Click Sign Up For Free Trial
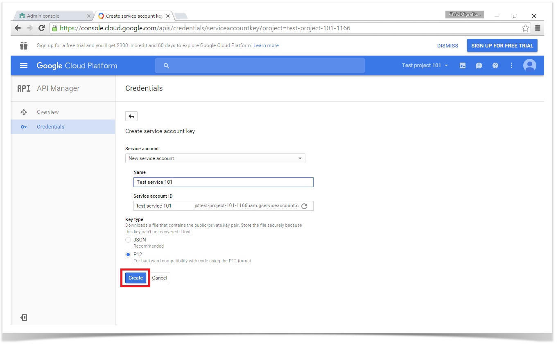 (502, 45)
